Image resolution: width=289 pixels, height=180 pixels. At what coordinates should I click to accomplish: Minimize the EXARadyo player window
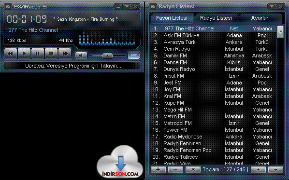118,7
